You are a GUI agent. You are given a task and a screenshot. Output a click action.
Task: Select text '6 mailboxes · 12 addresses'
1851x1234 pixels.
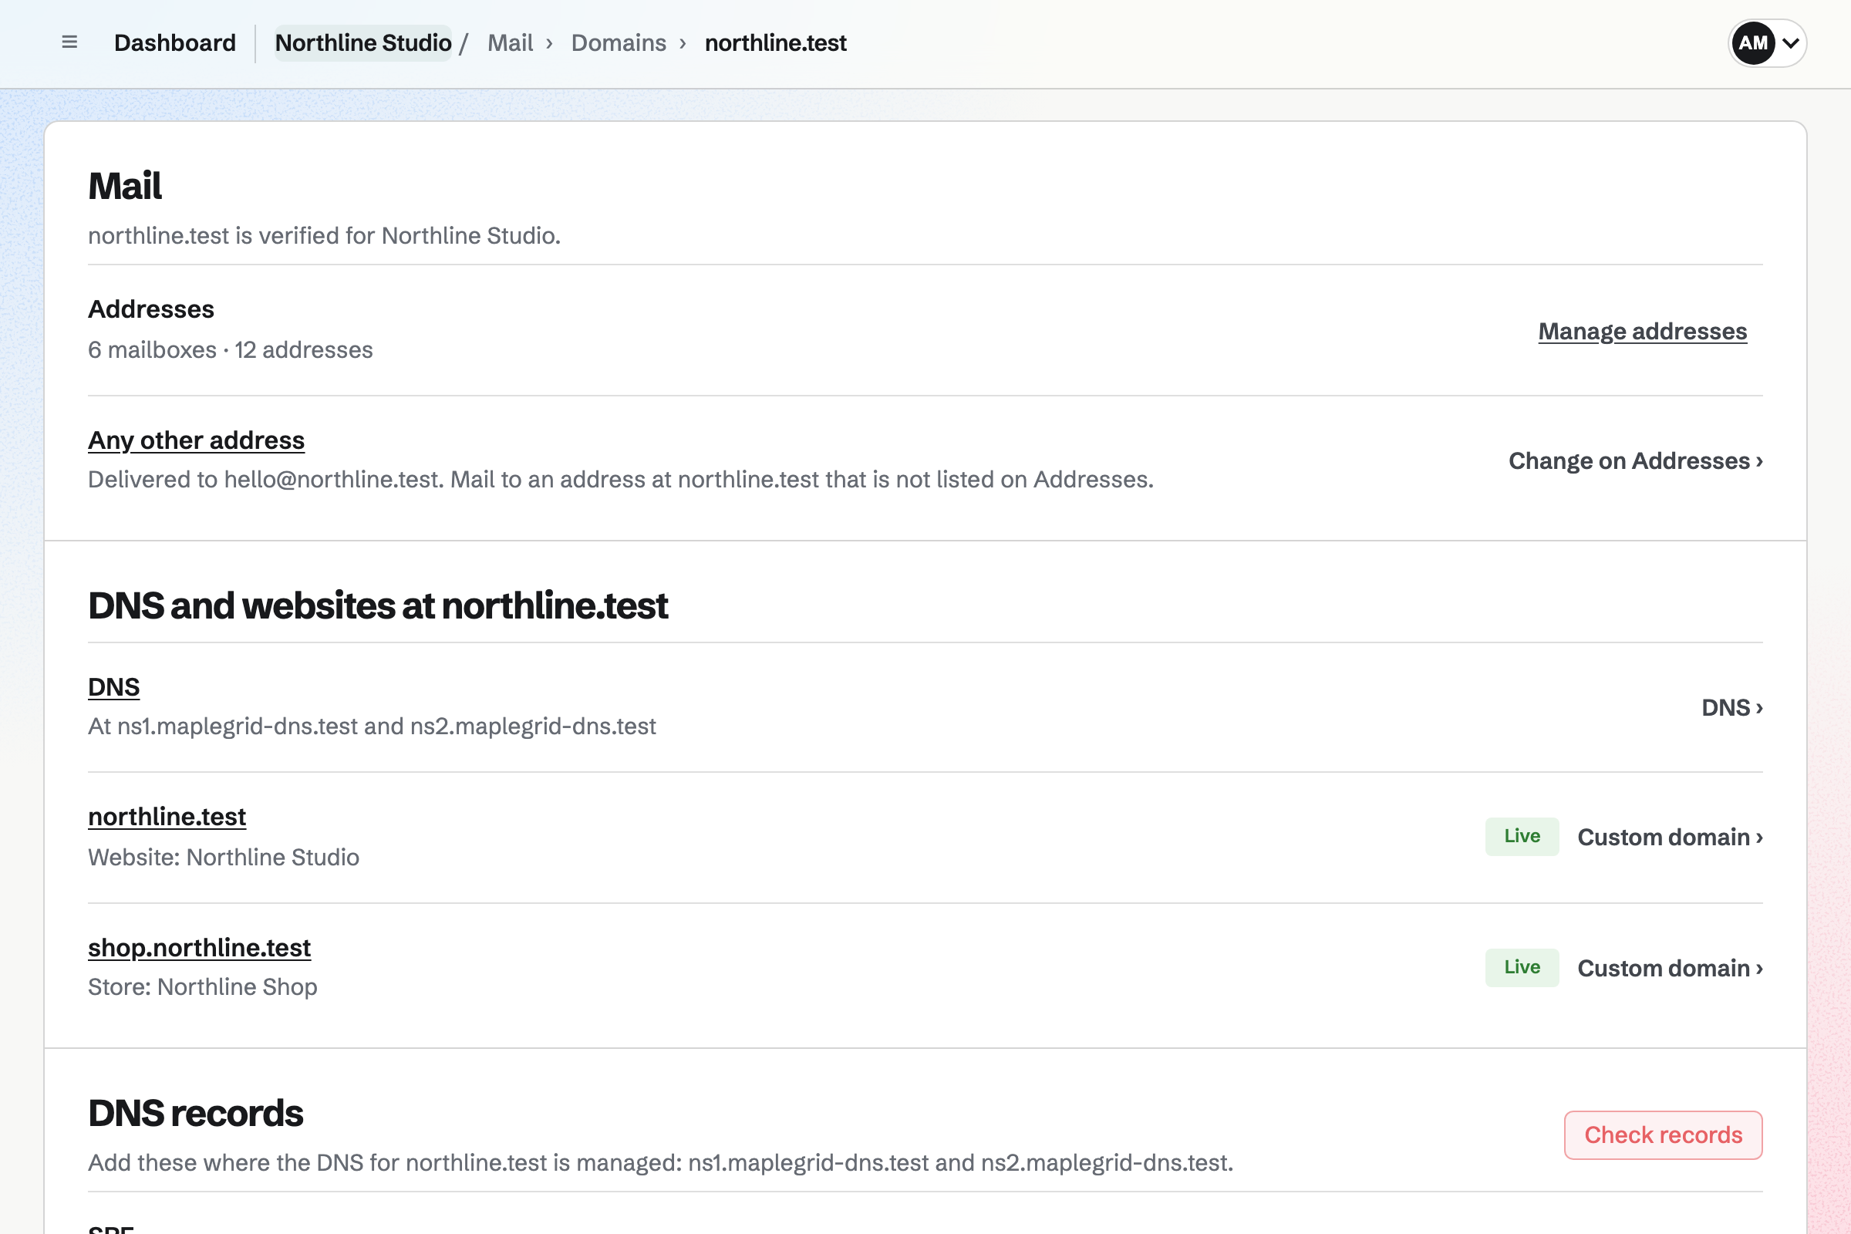coord(231,350)
